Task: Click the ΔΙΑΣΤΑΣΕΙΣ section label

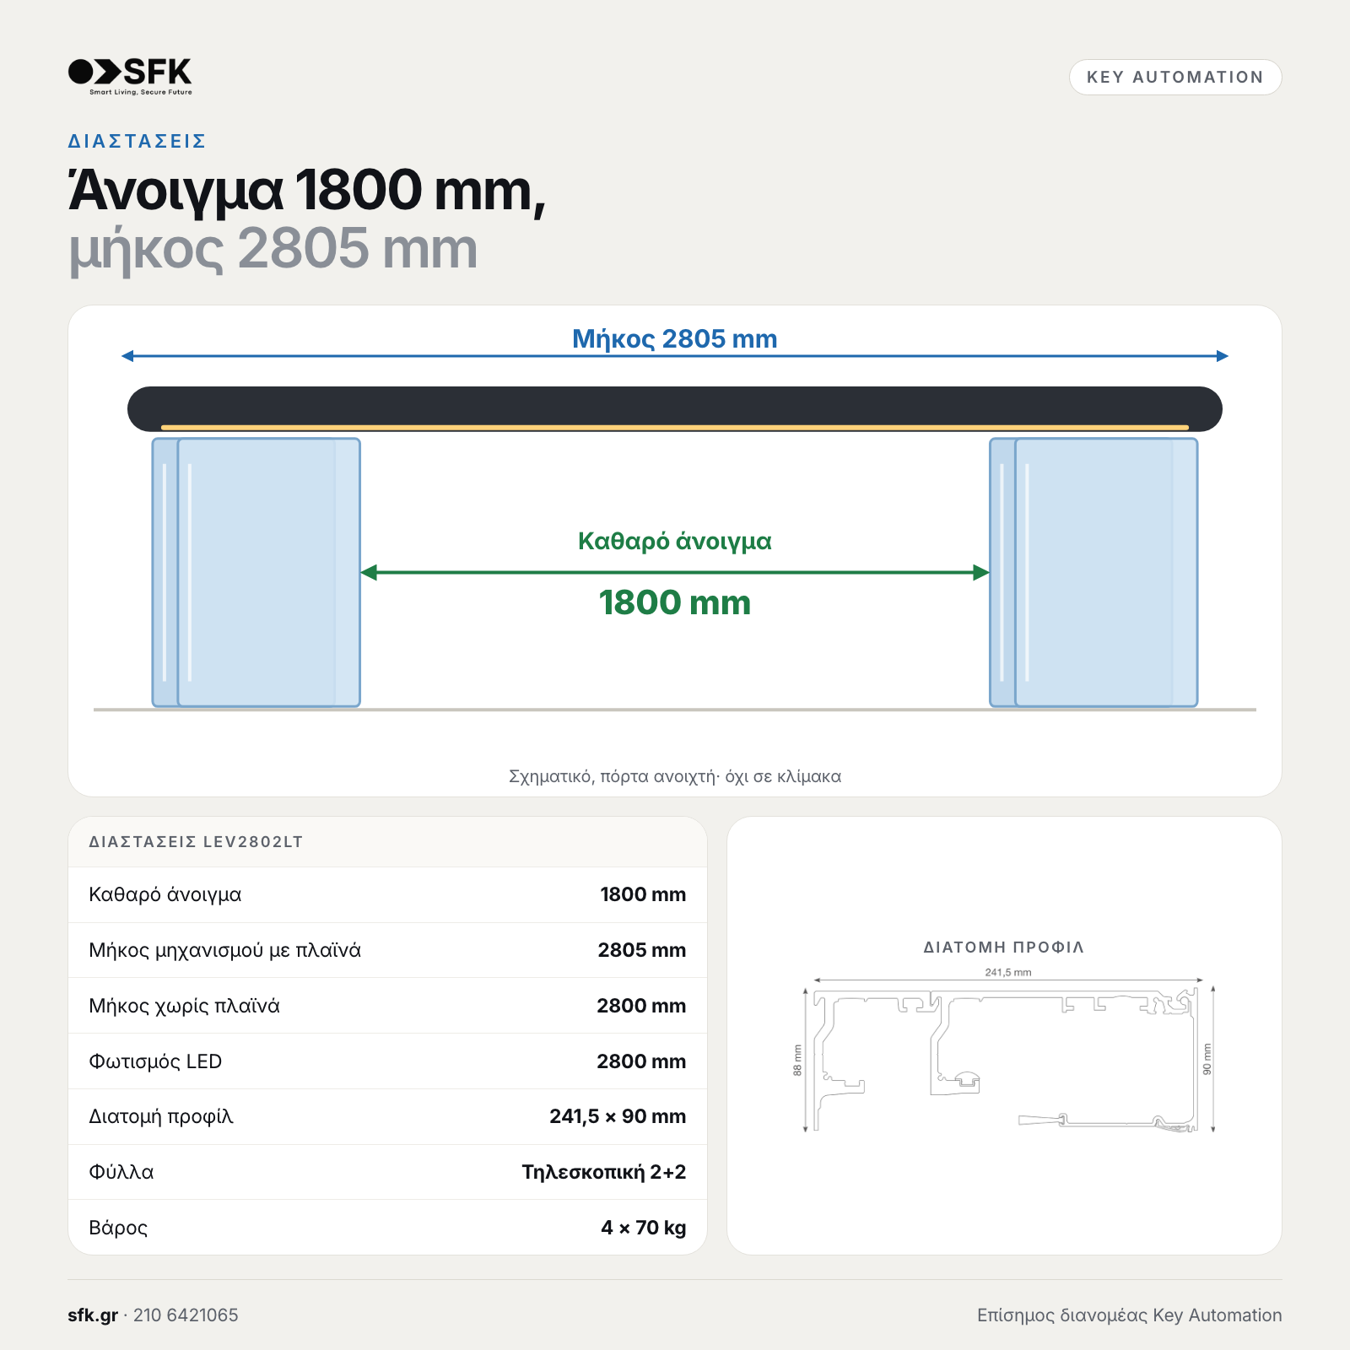Action: tap(137, 141)
